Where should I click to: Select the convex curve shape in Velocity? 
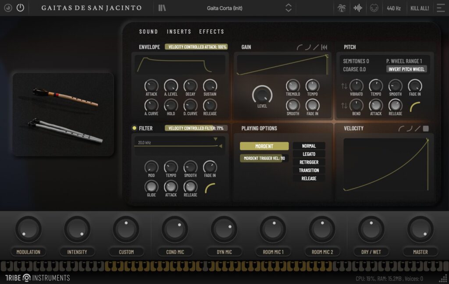click(402, 128)
